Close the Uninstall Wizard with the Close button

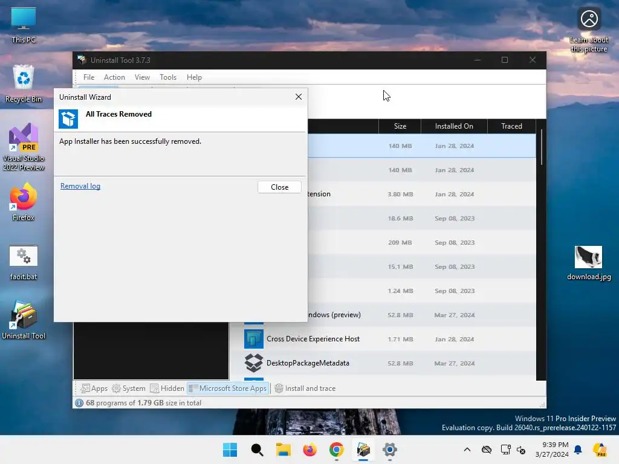[279, 187]
